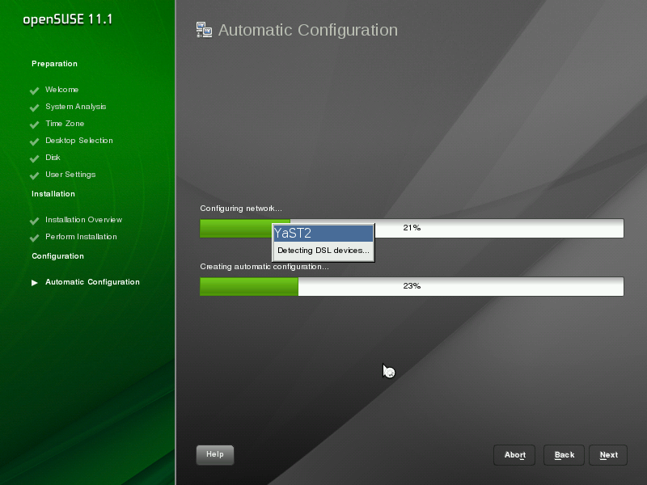
Task: Select the Installation Overview step label
Action: coord(84,220)
